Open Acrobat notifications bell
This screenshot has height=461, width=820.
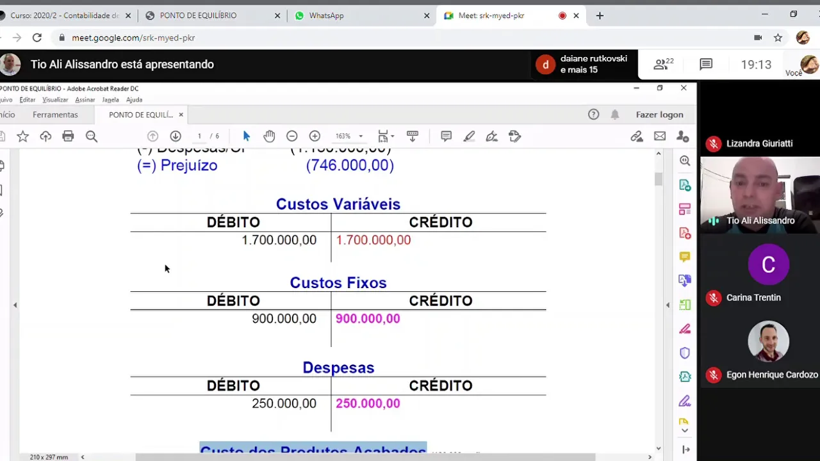615,115
